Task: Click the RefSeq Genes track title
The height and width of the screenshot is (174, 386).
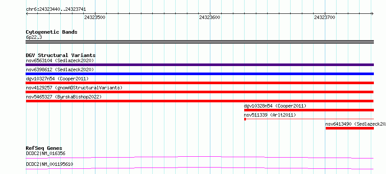Action: [44, 148]
